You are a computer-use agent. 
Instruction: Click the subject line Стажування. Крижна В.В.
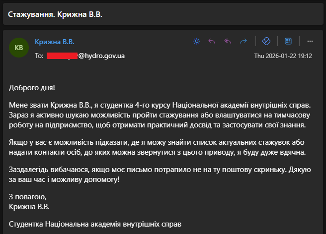[x=55, y=14]
